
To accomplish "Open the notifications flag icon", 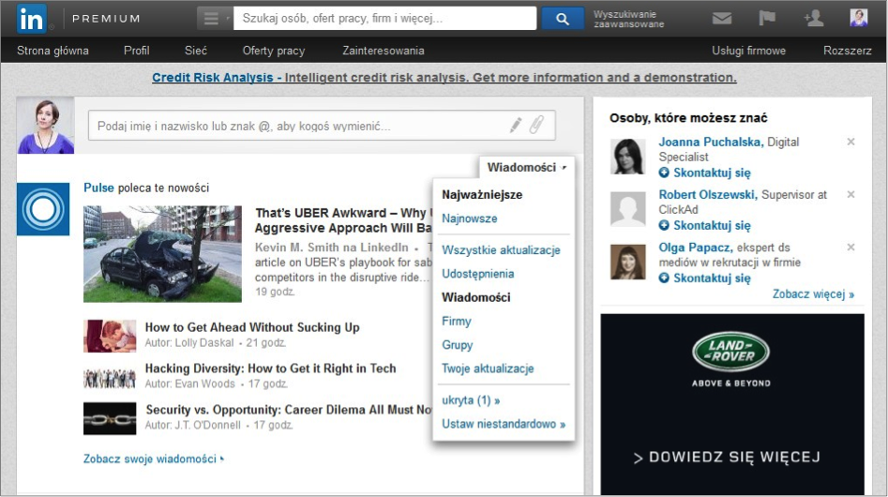I will 767,18.
